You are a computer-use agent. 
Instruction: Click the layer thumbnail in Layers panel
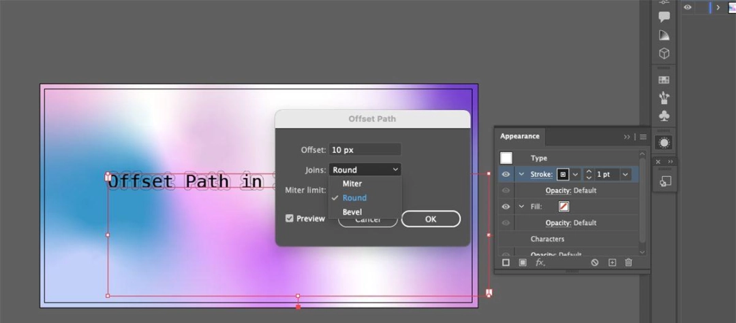(x=731, y=7)
